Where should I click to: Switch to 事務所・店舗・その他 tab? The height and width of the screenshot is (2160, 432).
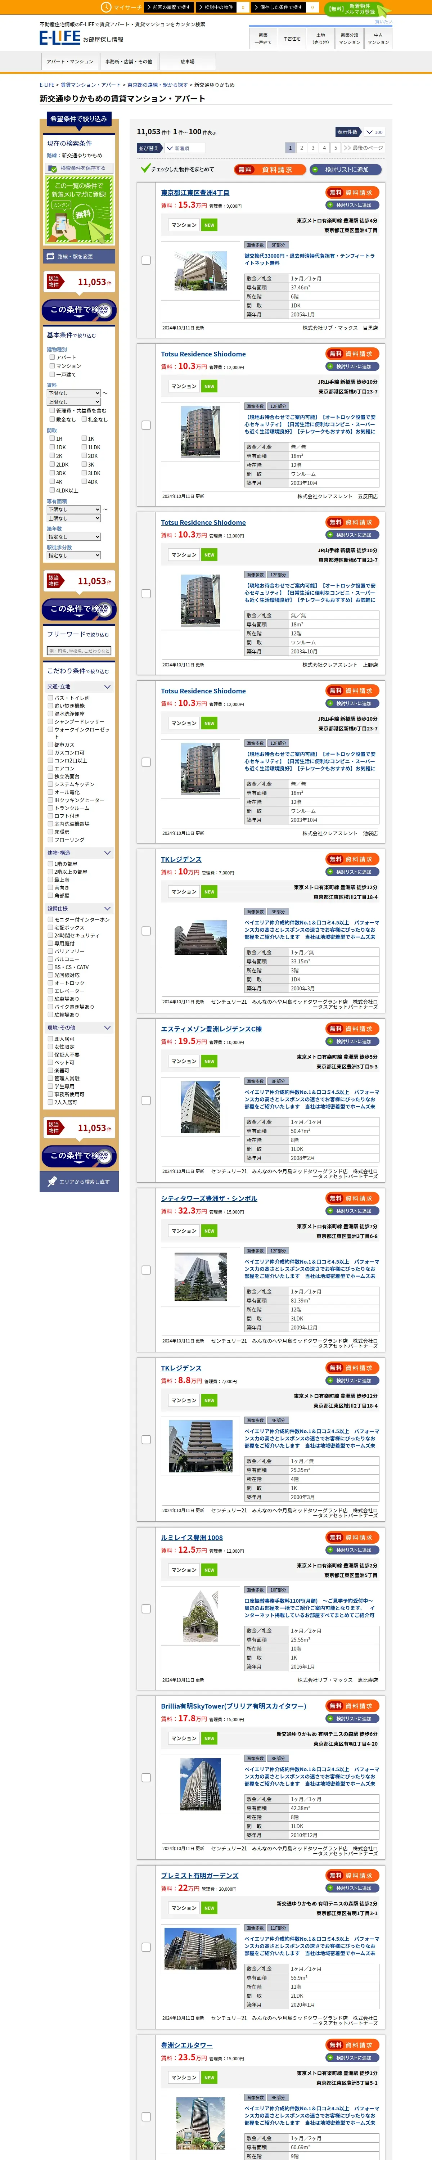pyautogui.click(x=129, y=61)
